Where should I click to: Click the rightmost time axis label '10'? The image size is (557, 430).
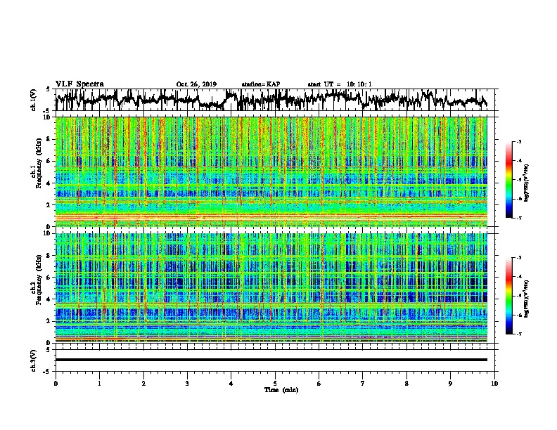[494, 384]
